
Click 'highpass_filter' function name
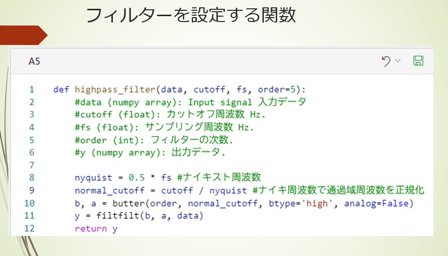click(115, 90)
